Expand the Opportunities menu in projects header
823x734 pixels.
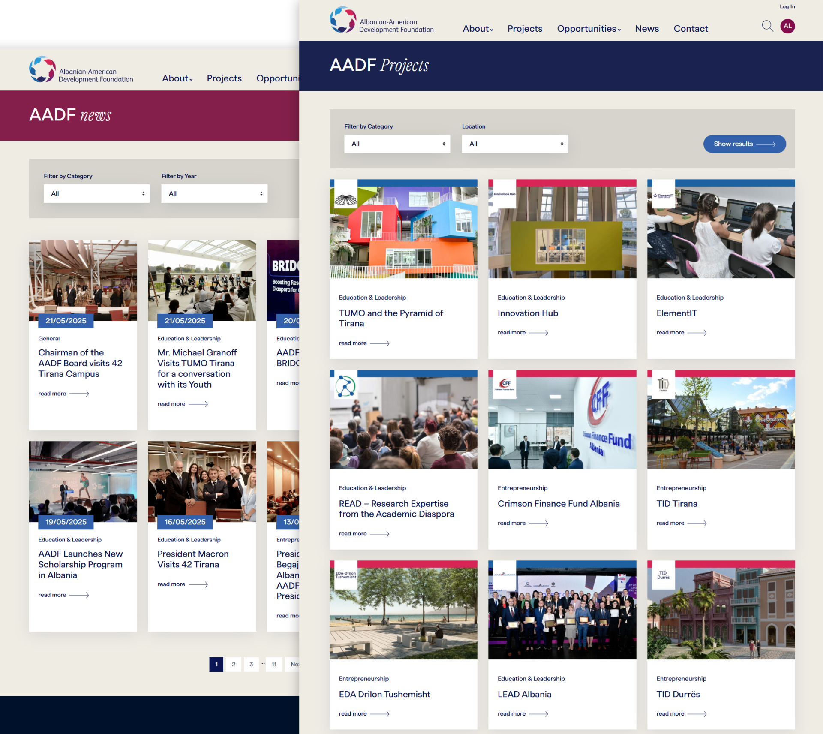point(589,29)
